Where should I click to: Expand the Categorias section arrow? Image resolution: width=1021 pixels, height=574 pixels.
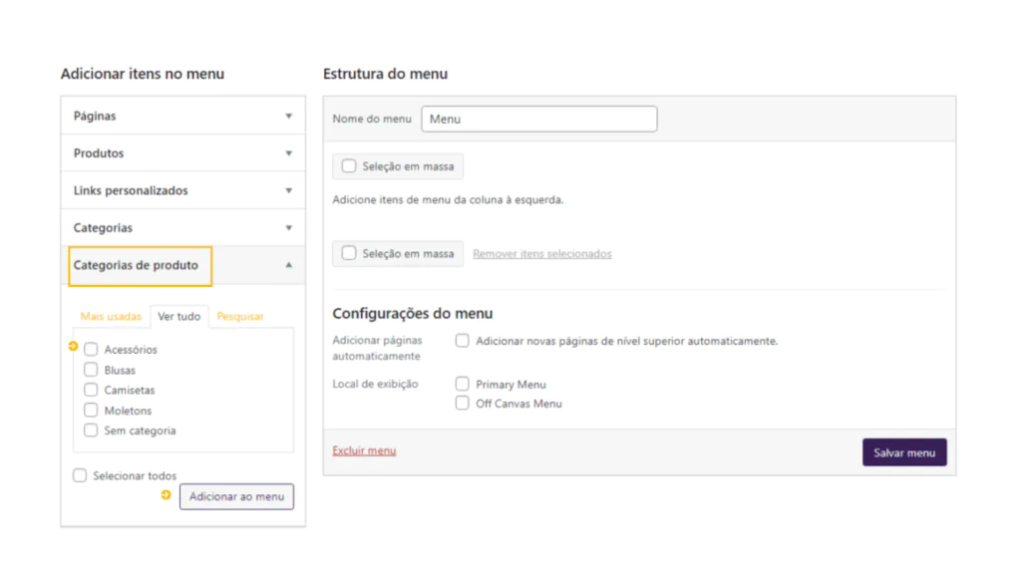[x=288, y=228]
